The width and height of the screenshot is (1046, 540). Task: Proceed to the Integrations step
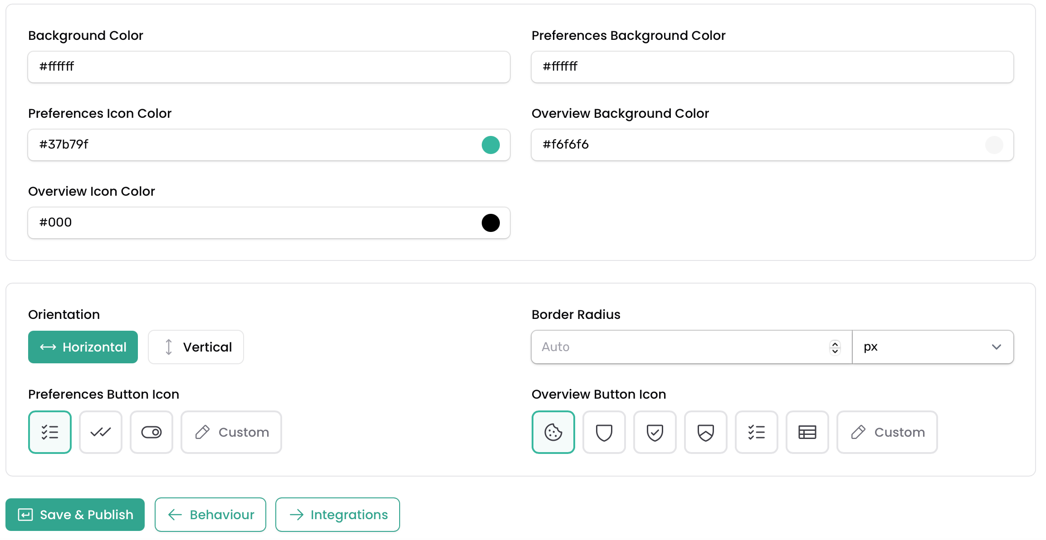[x=337, y=515]
